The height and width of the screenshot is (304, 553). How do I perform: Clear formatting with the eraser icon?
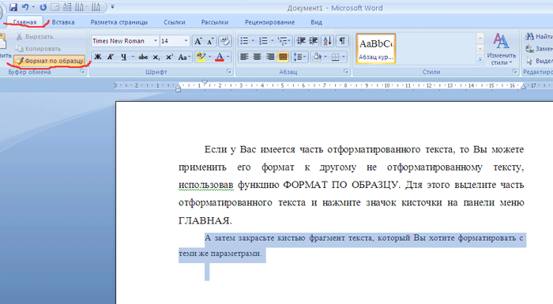pos(224,41)
